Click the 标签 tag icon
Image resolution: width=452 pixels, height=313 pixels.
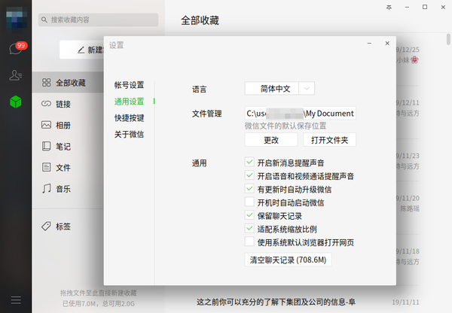(46, 226)
